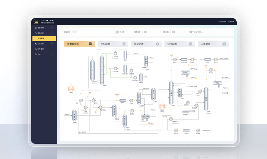Enable the steady-state detection (稳态检测) switch

(x=144, y=32)
